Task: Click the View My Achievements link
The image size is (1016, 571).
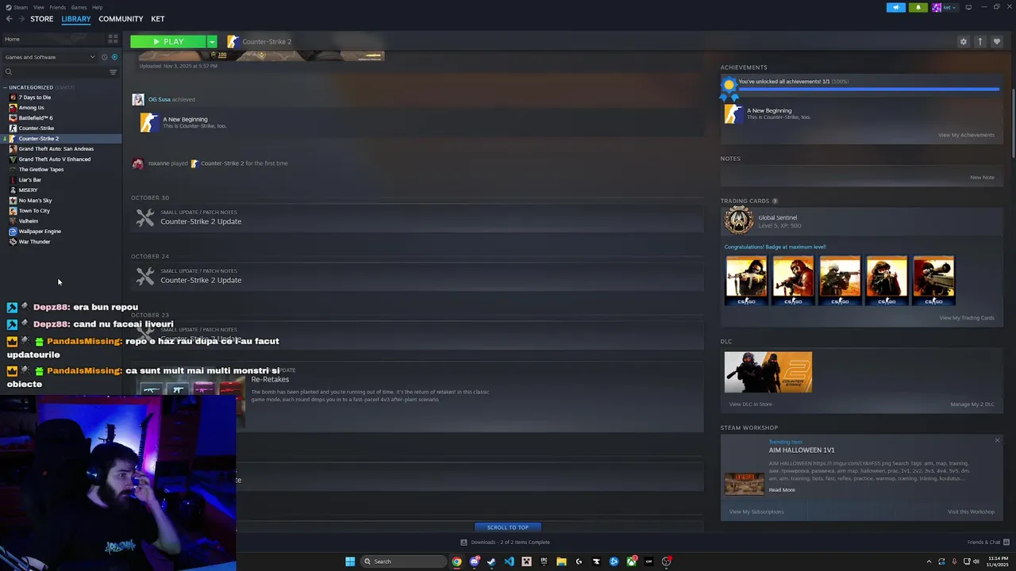Action: 966,135
